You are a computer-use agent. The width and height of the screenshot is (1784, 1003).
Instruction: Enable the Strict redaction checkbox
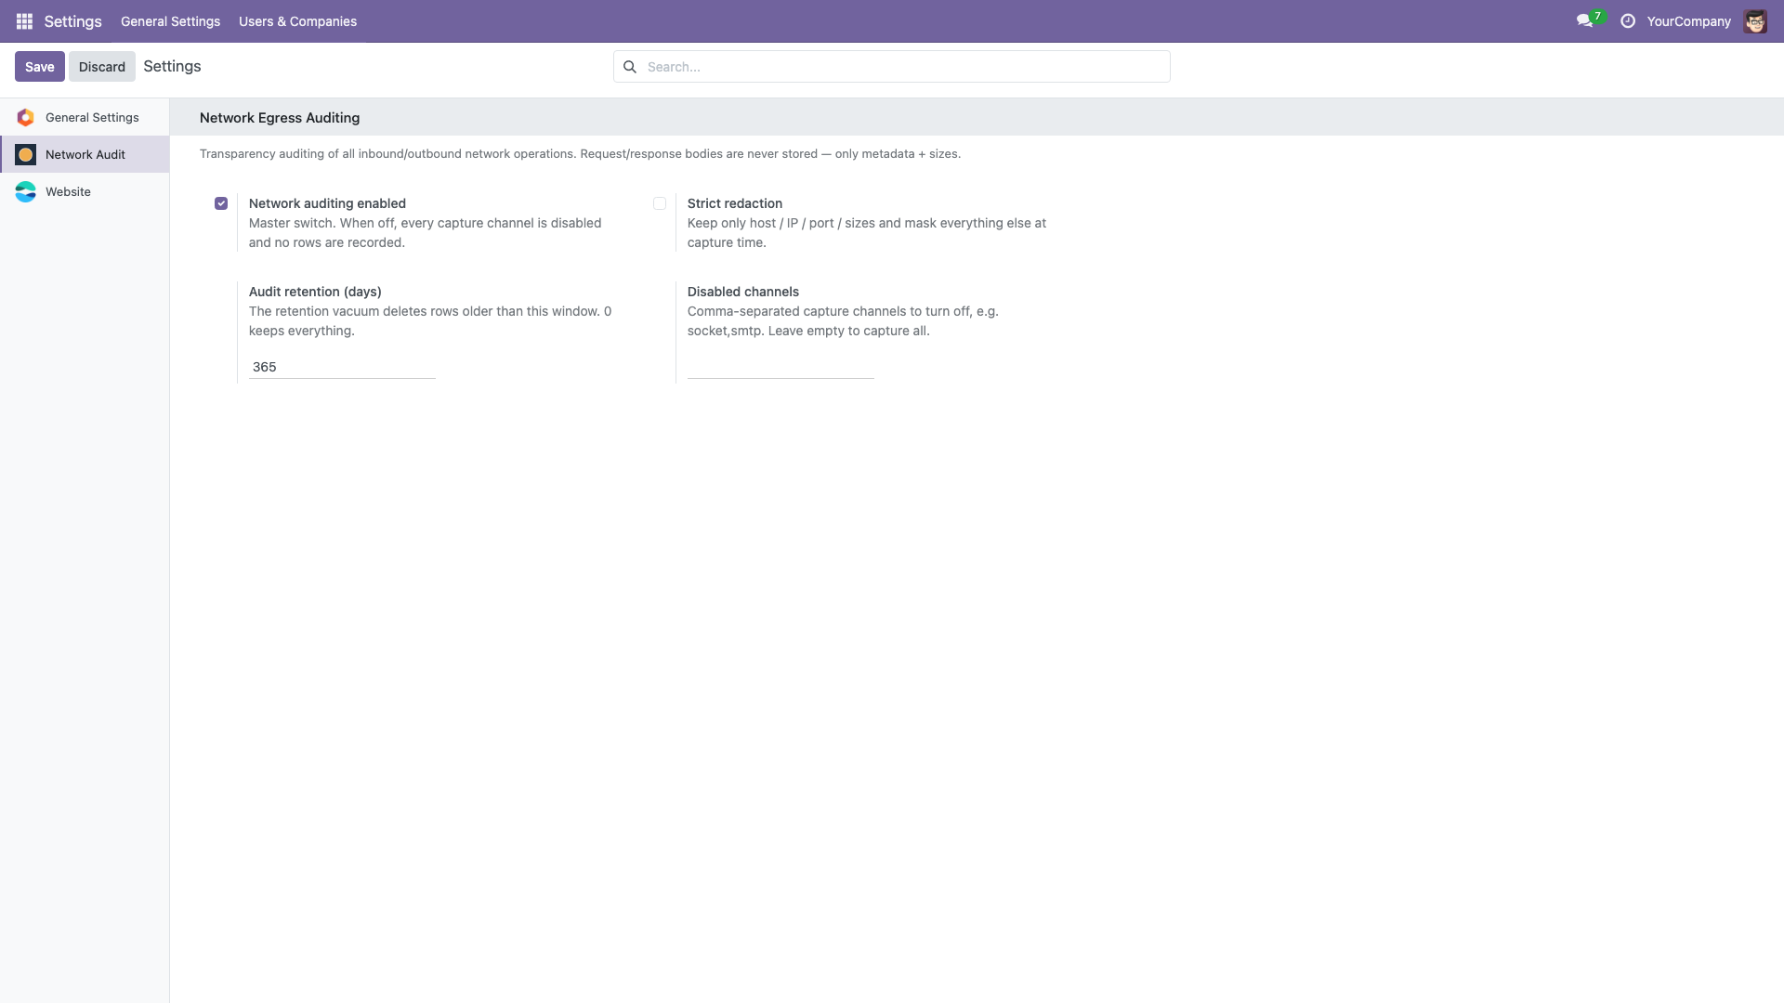[660, 203]
